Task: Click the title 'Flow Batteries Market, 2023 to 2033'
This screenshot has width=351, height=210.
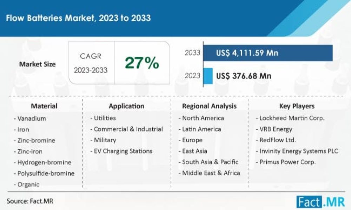Action: click(78, 18)
